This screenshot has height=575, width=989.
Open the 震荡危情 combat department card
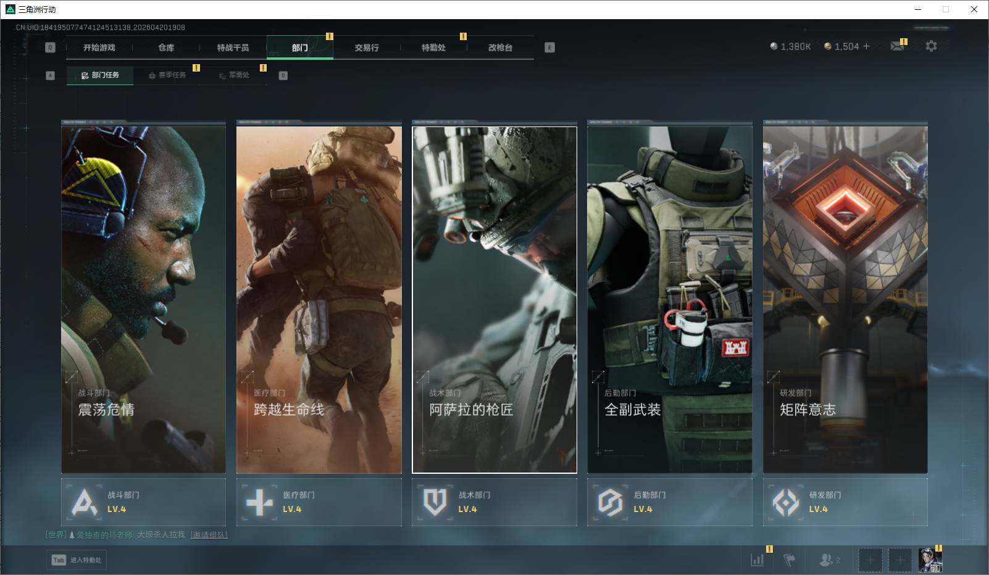[143, 299]
